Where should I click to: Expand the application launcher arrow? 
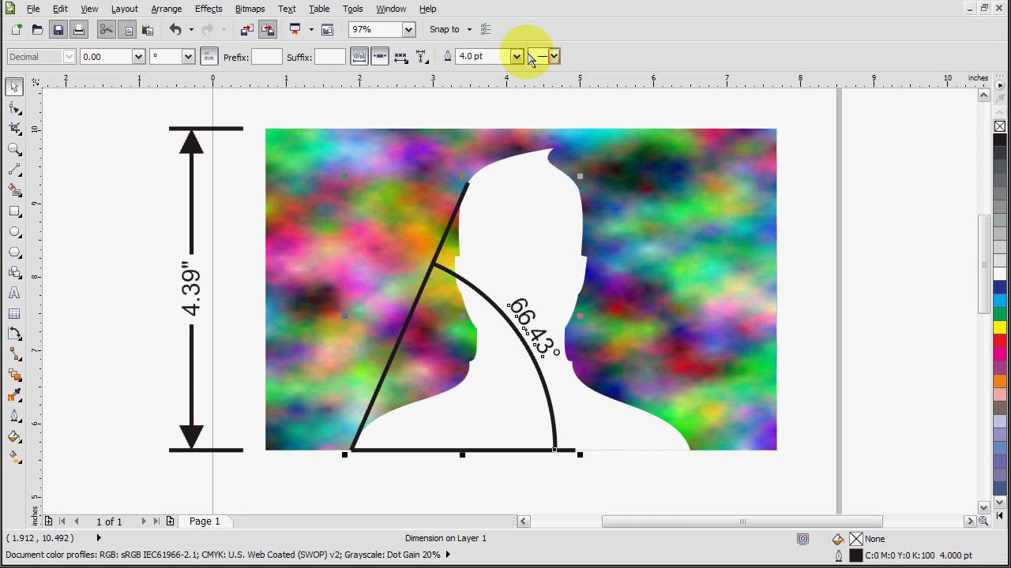(311, 29)
